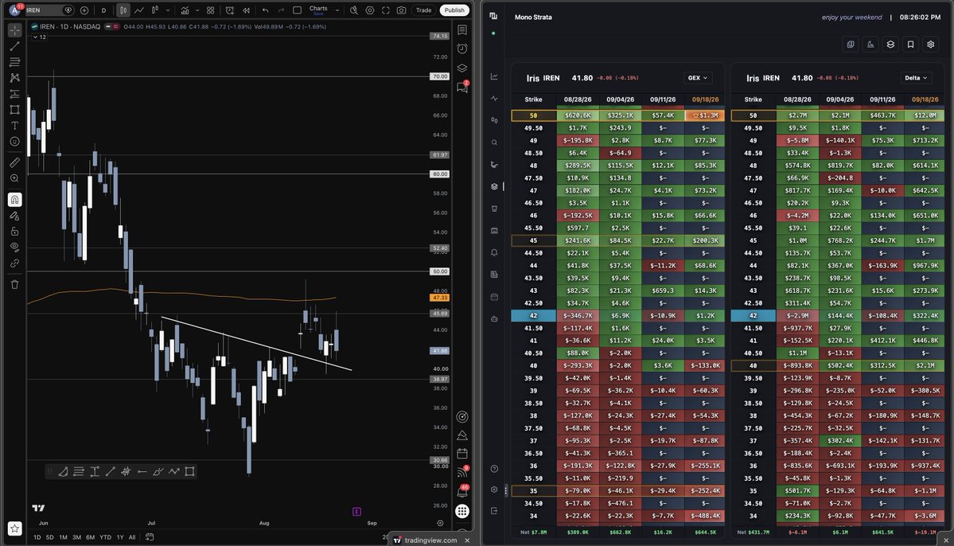Select the ruler measure tool
Screen dimensions: 954x546
point(14,162)
